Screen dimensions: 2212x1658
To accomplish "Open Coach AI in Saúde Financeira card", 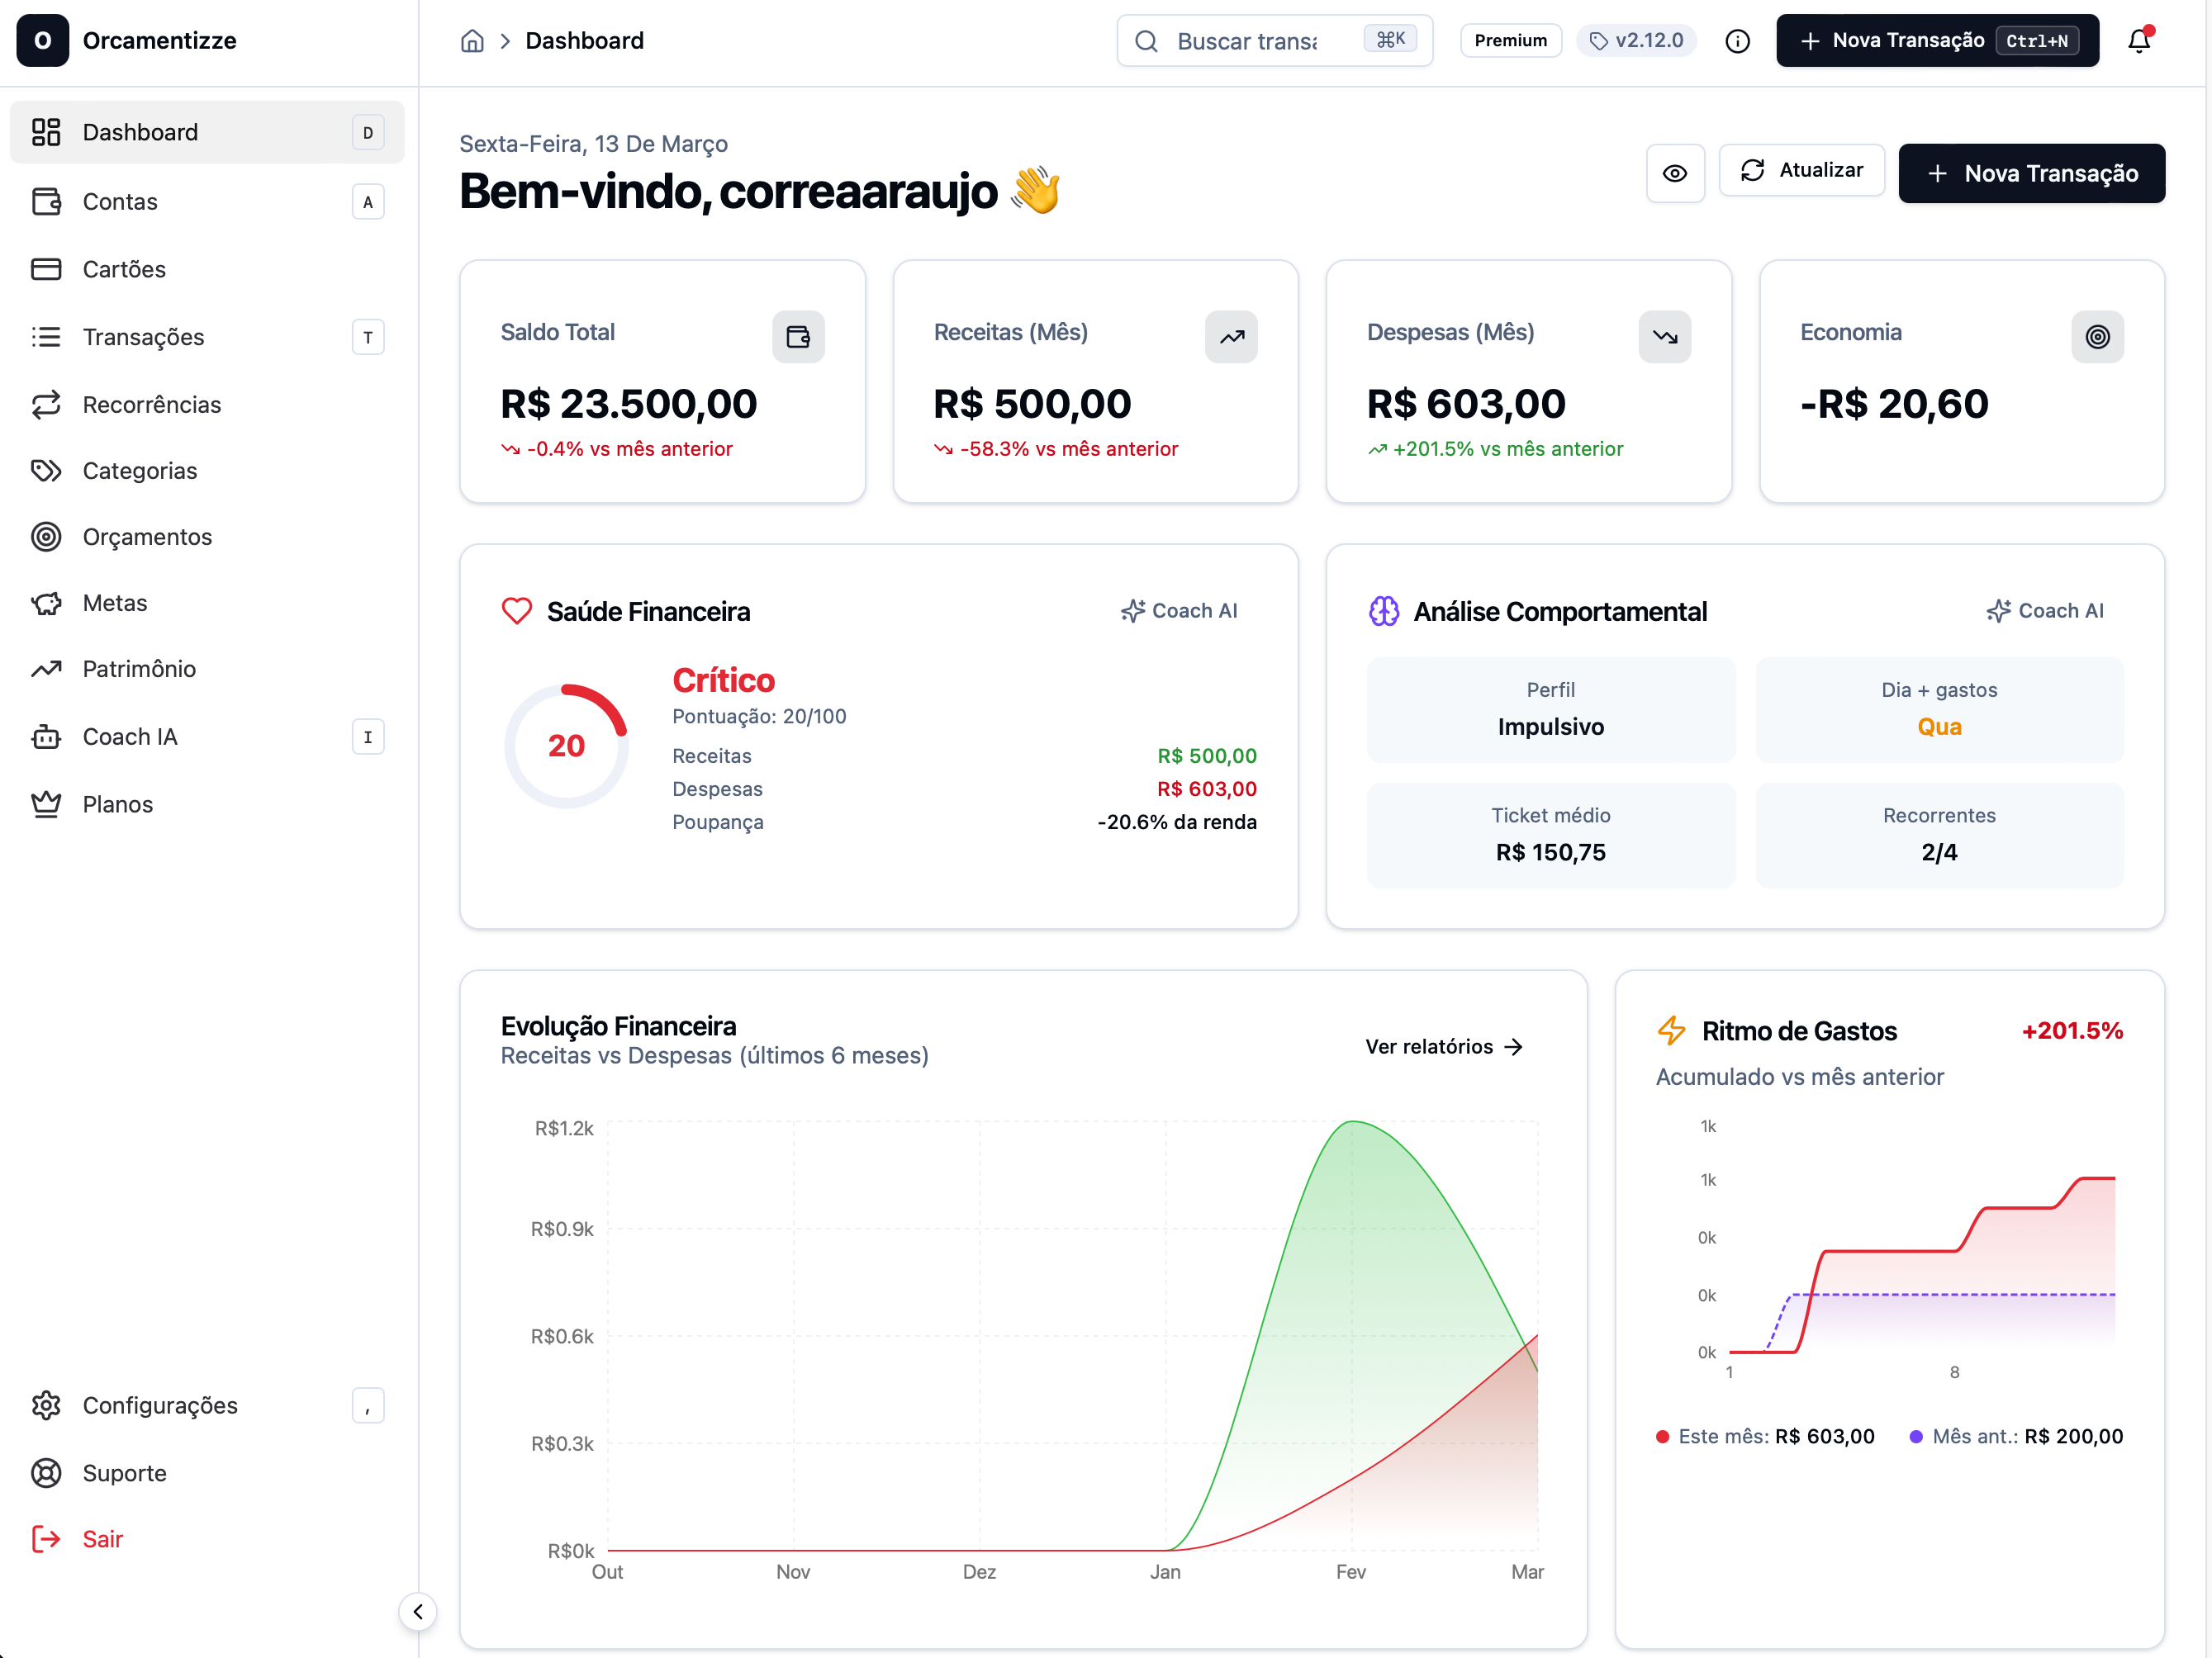I will (1179, 611).
